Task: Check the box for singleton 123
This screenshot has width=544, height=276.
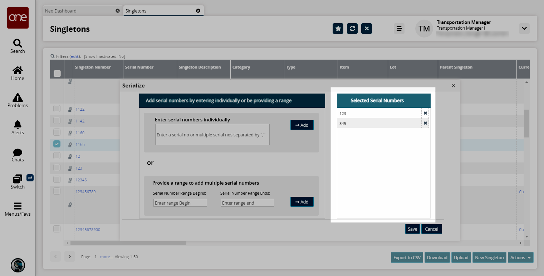Action: (57, 167)
